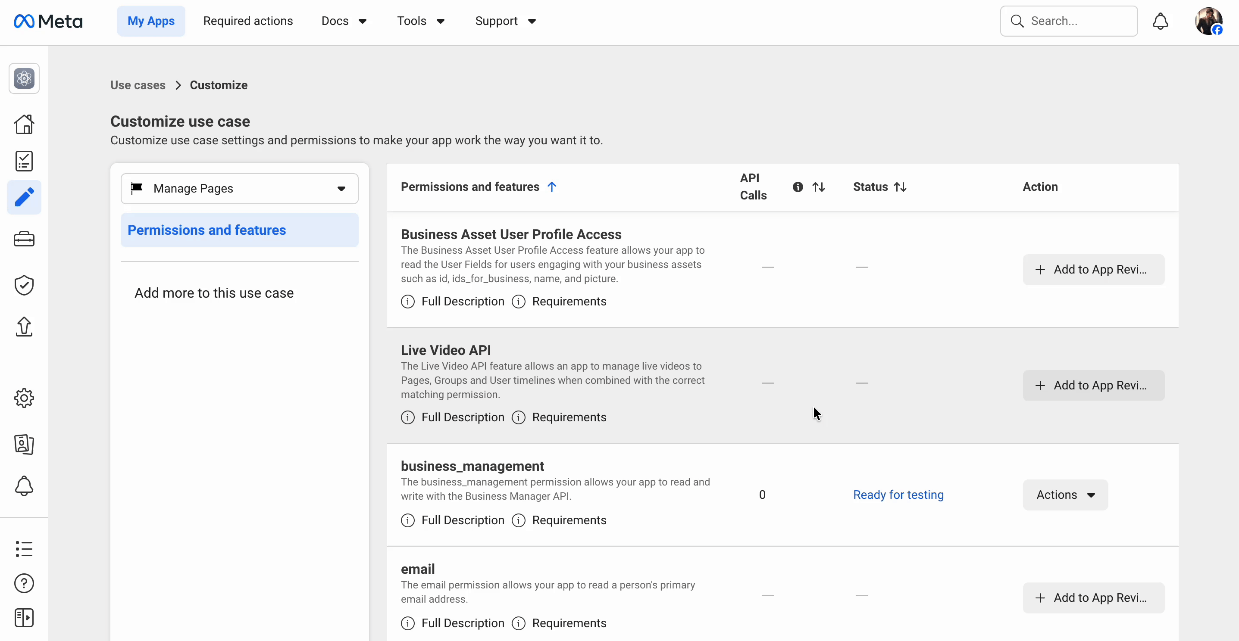This screenshot has width=1239, height=641.
Task: Open the publish upload sidebar icon
Action: (x=24, y=327)
